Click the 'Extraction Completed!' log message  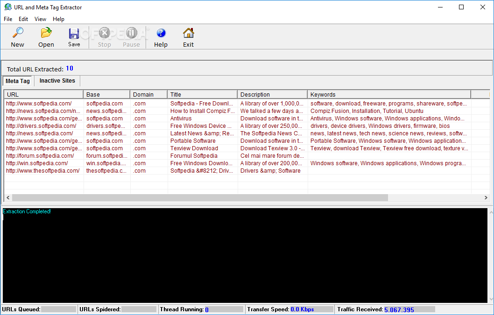tap(27, 211)
